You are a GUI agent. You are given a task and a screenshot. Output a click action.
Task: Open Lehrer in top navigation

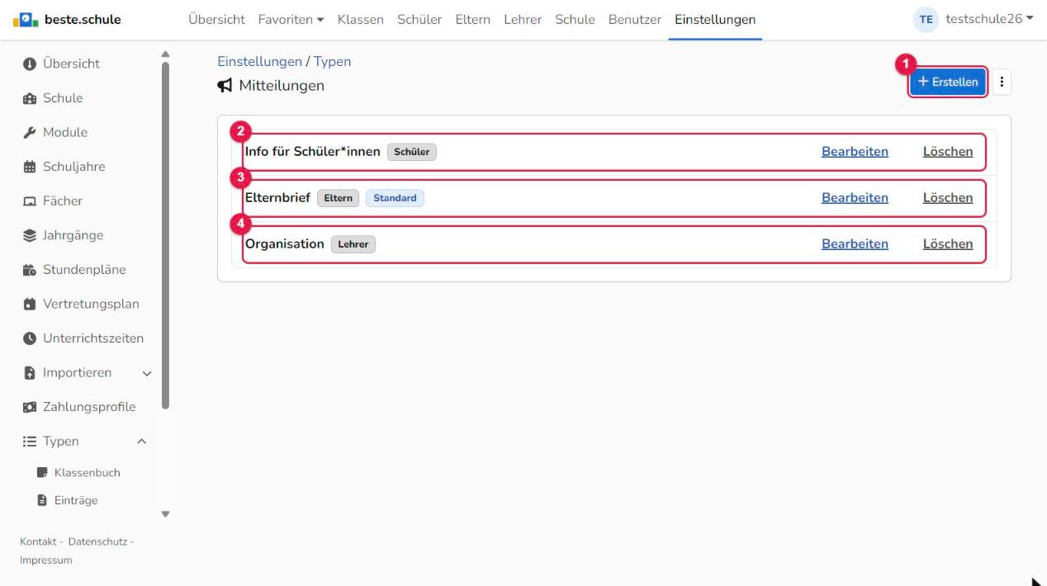click(523, 20)
